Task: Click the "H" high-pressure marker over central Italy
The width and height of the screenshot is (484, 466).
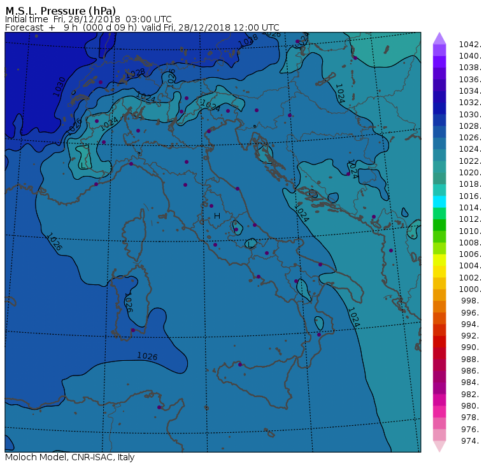Action: point(217,215)
